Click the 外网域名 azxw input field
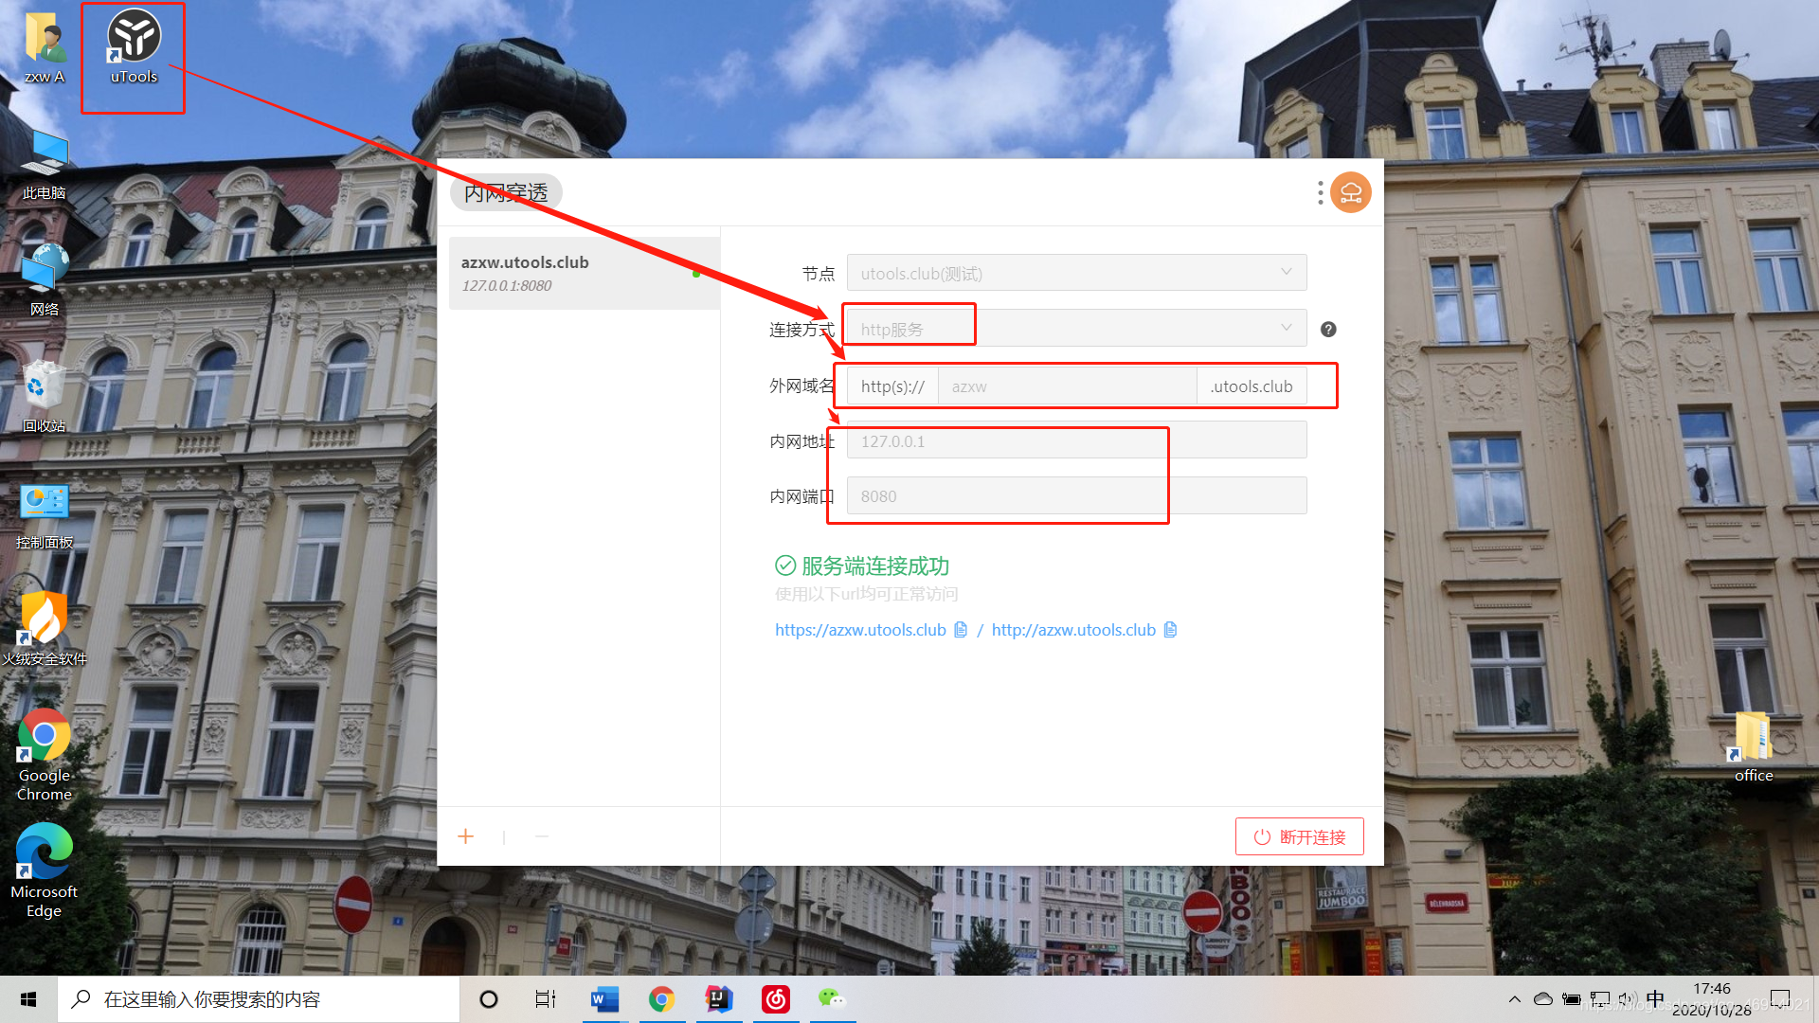This screenshot has width=1819, height=1023. (1067, 386)
